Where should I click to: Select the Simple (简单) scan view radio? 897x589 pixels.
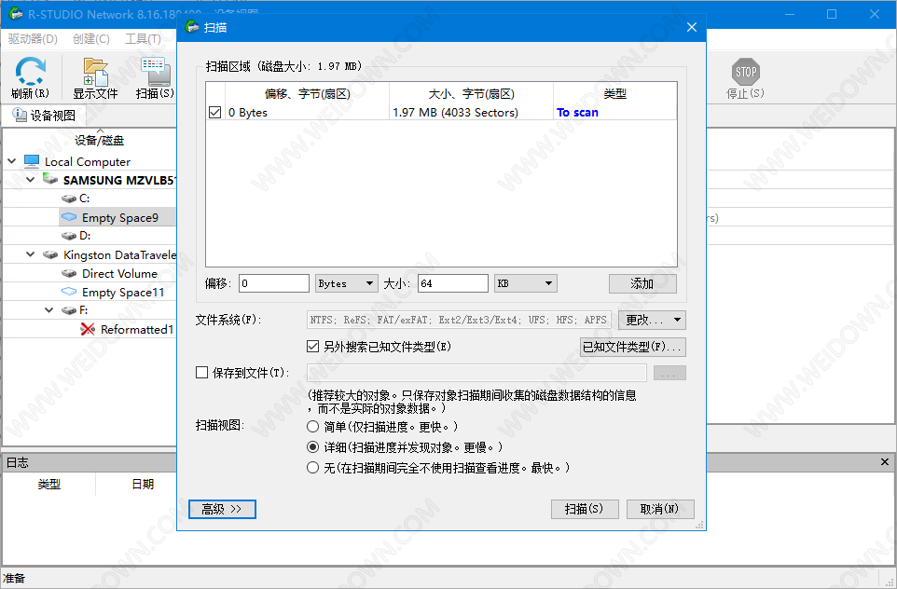313,426
